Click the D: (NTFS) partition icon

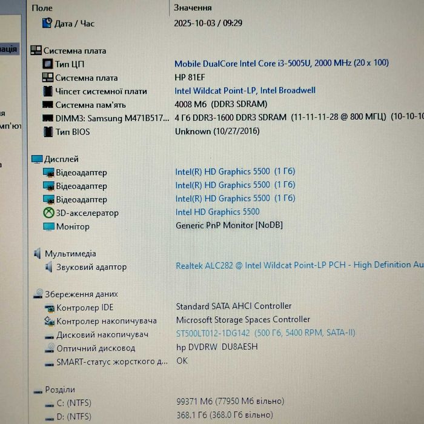click(x=50, y=419)
